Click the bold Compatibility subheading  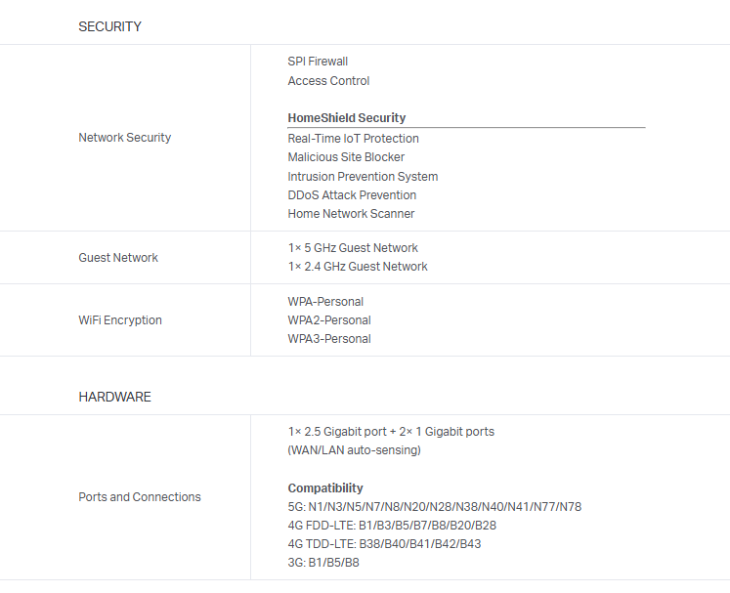[325, 488]
